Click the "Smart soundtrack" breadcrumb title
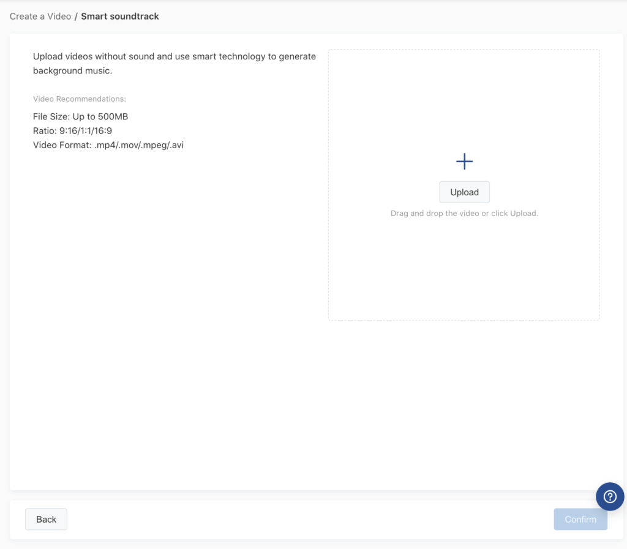 (x=120, y=17)
